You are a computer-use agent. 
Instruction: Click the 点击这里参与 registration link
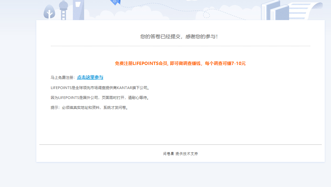pos(90,78)
